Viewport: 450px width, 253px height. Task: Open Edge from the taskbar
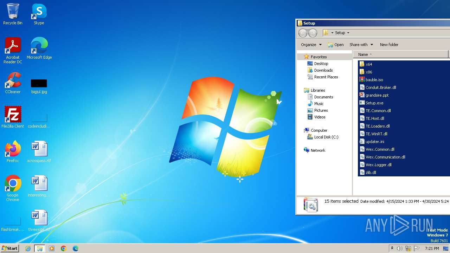coord(76,248)
